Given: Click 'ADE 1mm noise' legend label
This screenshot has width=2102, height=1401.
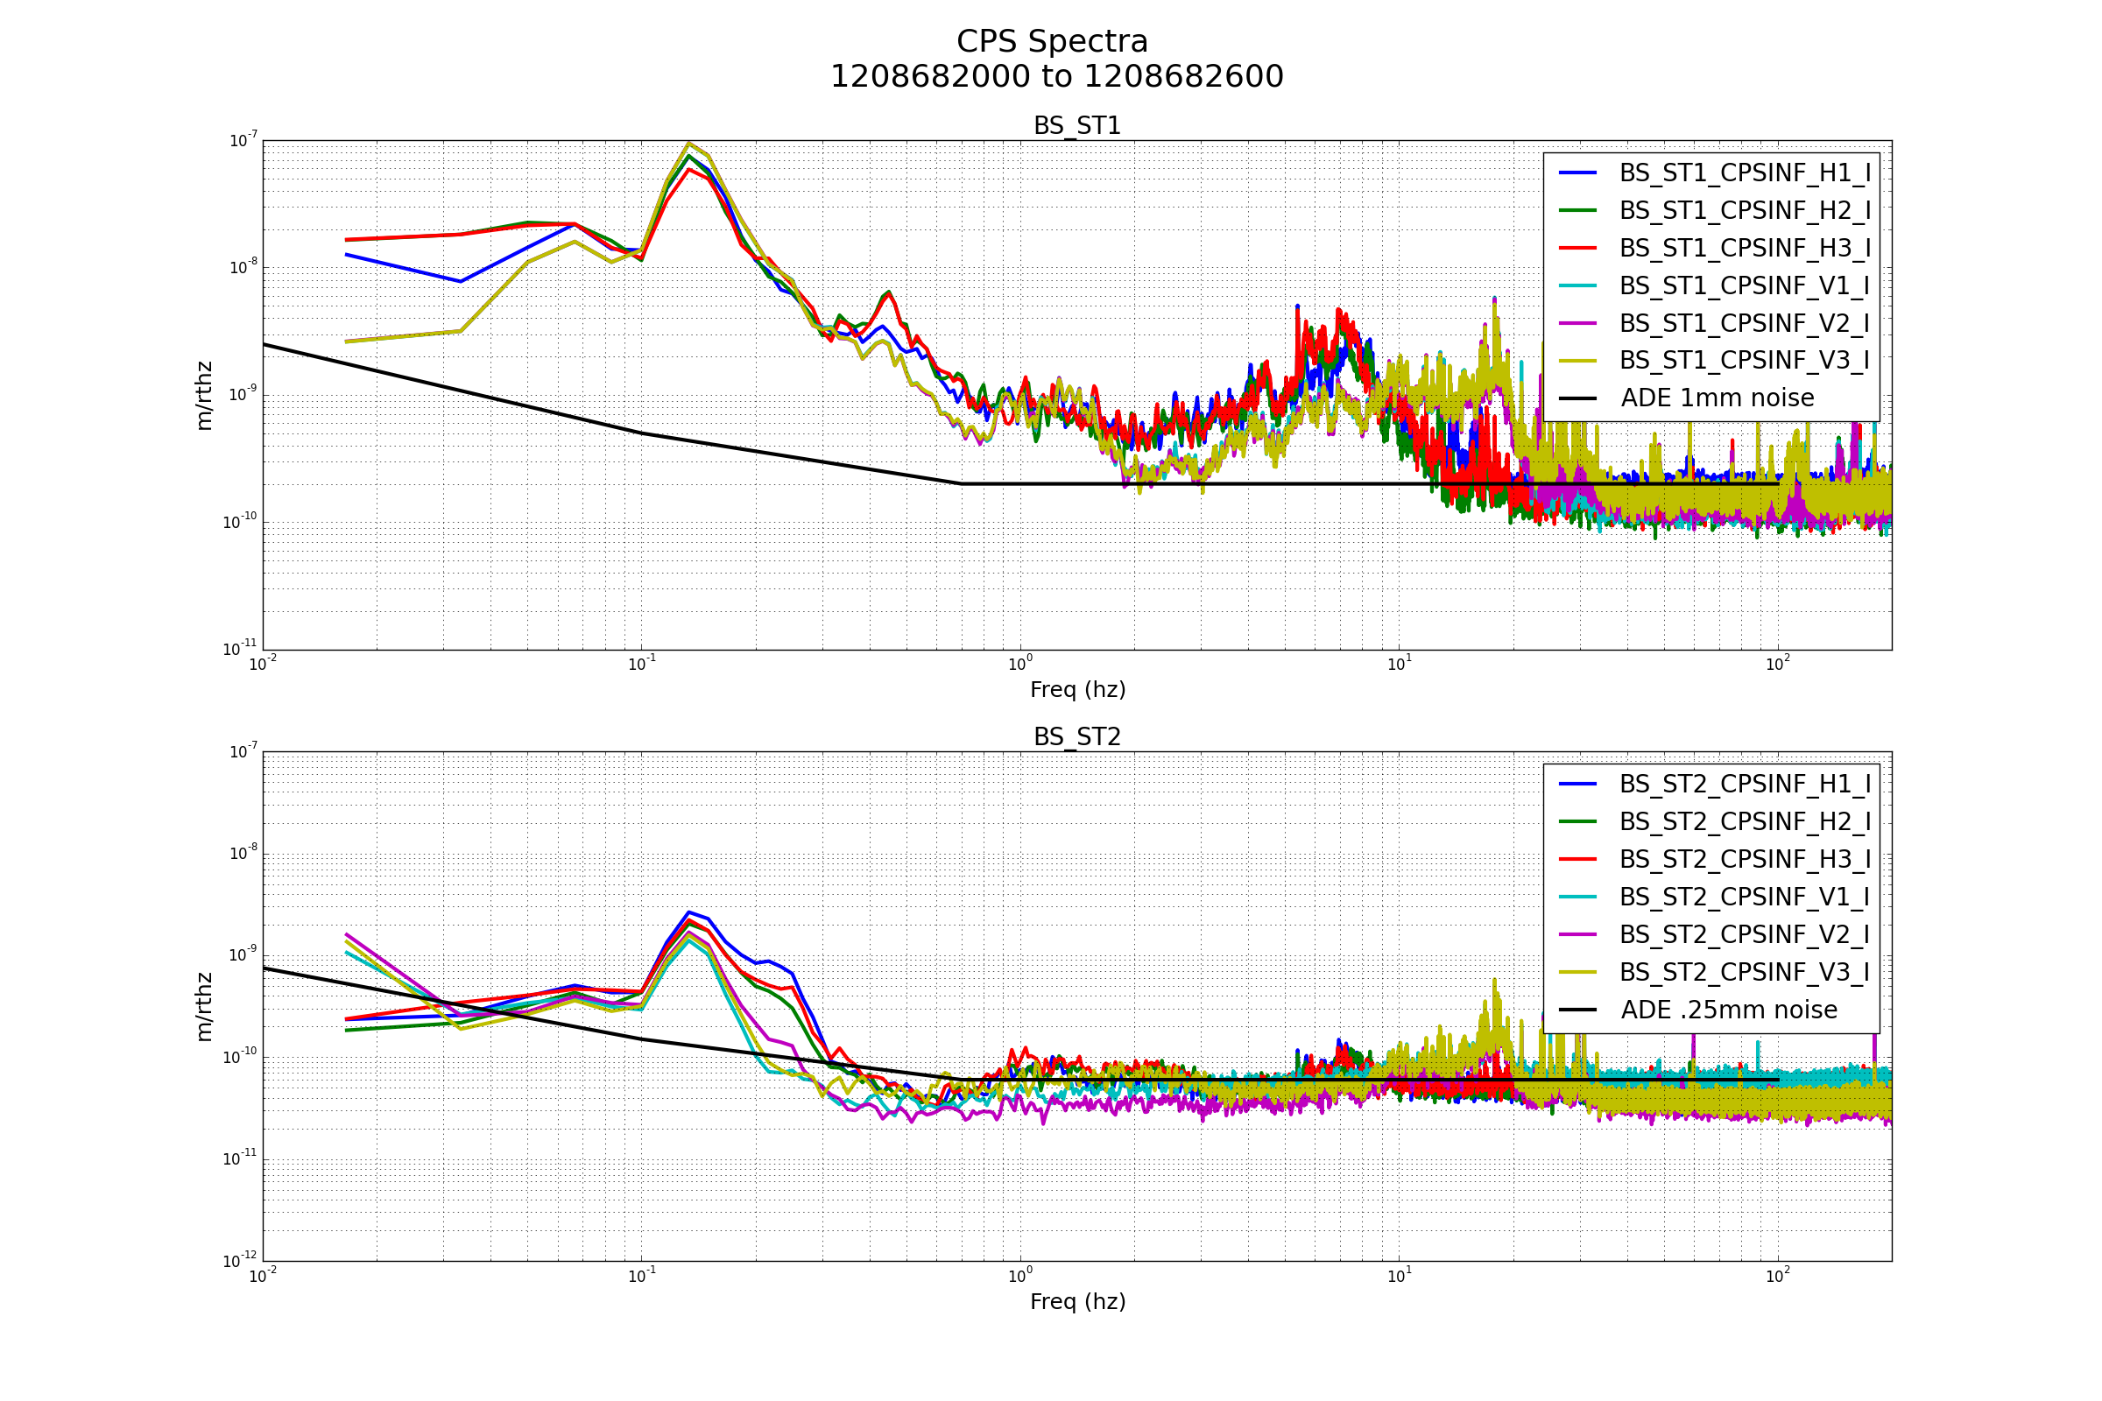Looking at the screenshot, I should (x=1718, y=398).
